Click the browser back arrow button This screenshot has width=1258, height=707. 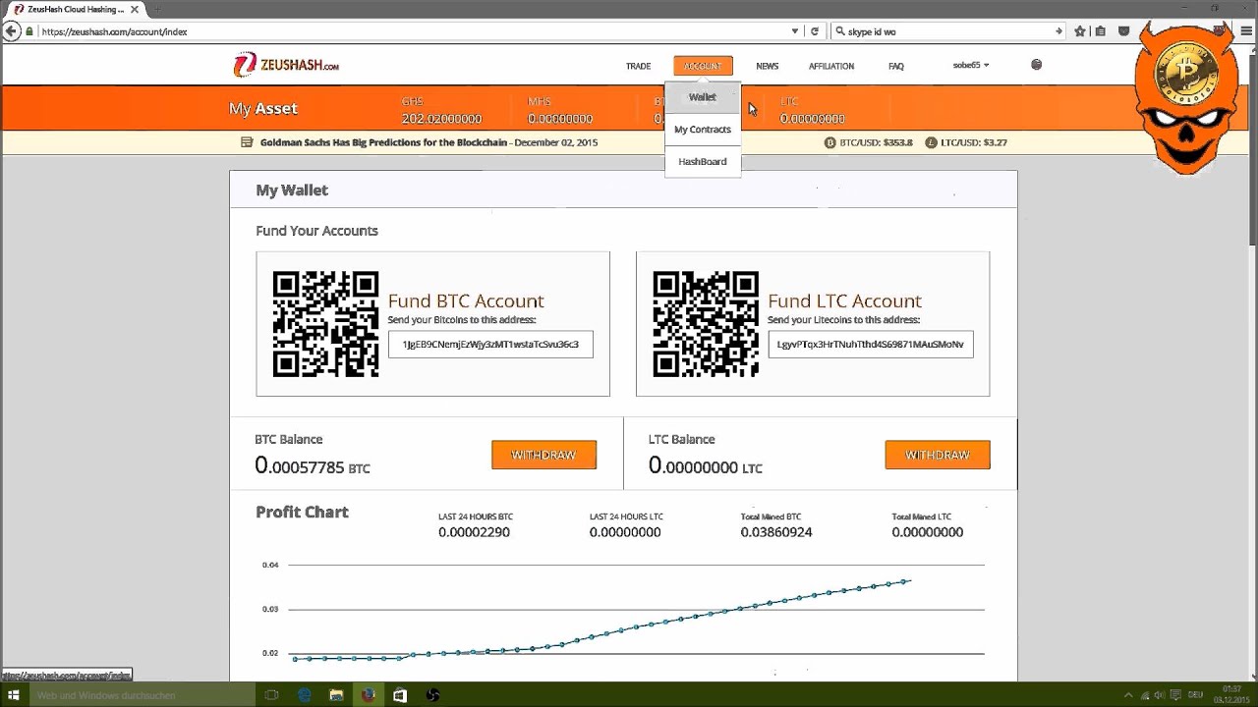(x=11, y=31)
